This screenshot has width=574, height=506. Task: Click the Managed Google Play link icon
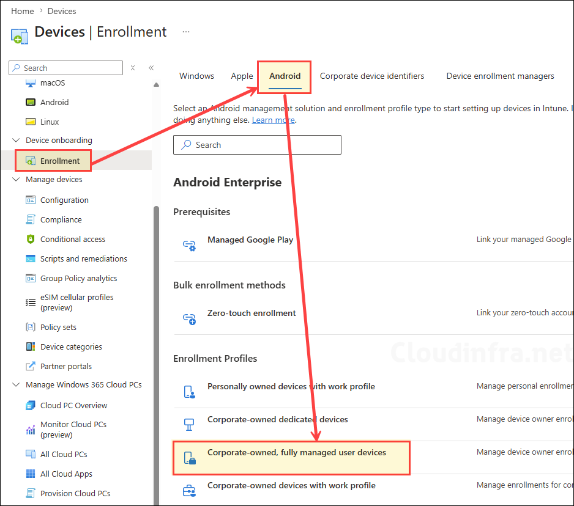189,245
